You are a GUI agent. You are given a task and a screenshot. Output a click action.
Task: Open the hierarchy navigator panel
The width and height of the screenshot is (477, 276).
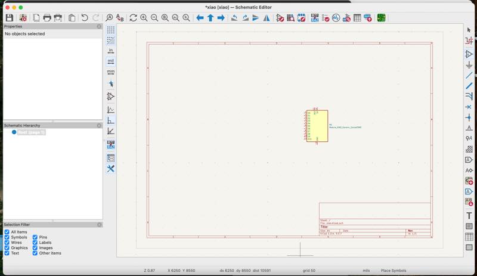(x=111, y=158)
